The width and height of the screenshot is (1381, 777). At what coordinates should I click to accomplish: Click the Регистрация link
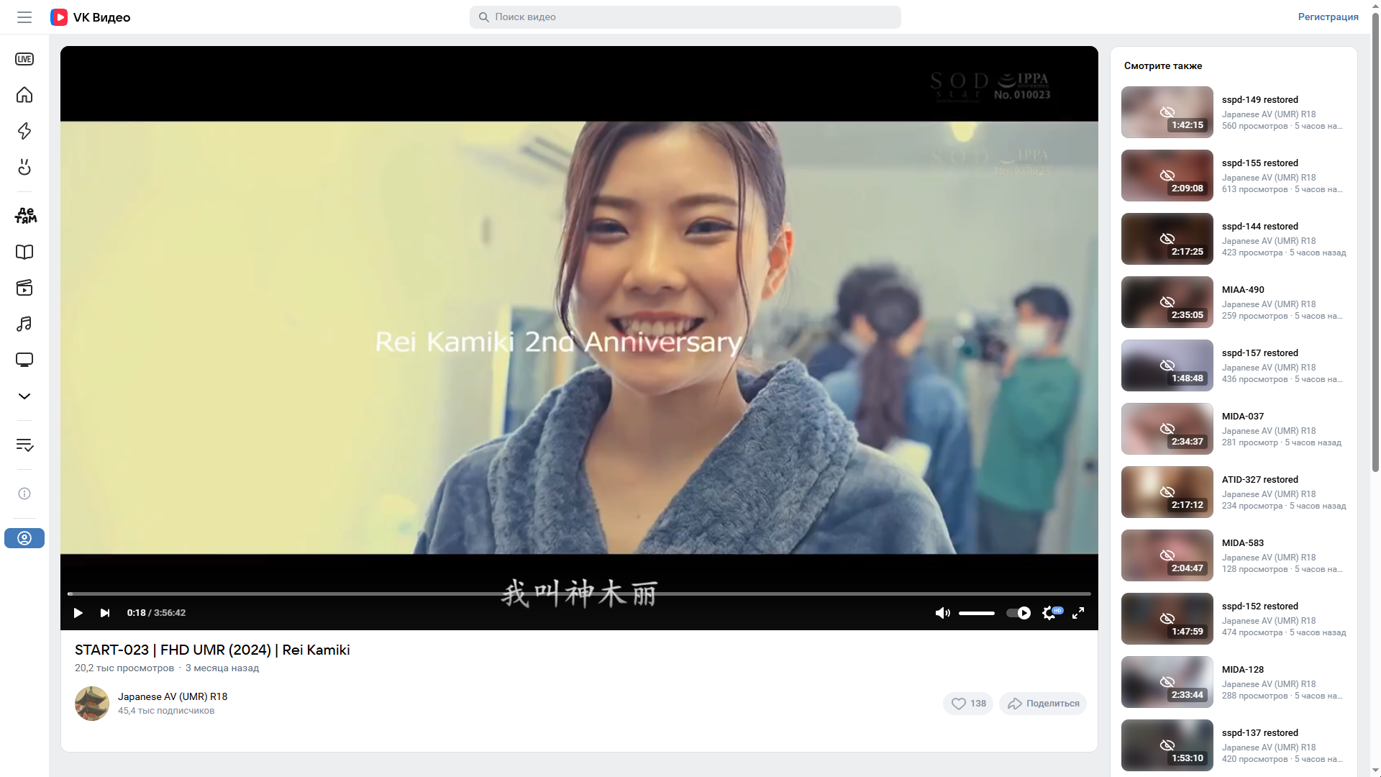pos(1328,17)
